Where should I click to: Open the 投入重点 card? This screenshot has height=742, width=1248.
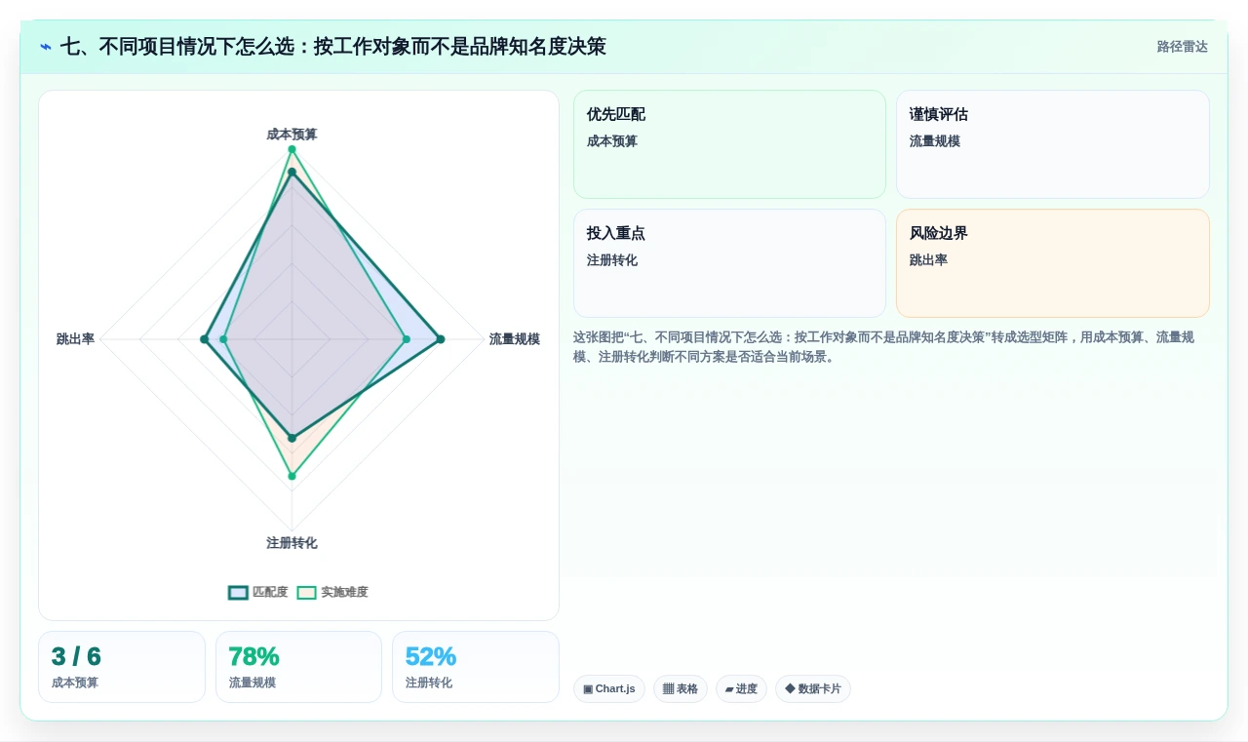729,263
